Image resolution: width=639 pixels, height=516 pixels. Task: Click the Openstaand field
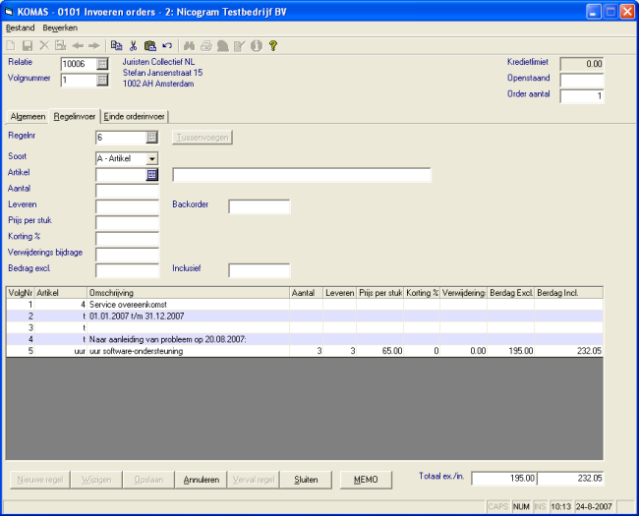[582, 81]
